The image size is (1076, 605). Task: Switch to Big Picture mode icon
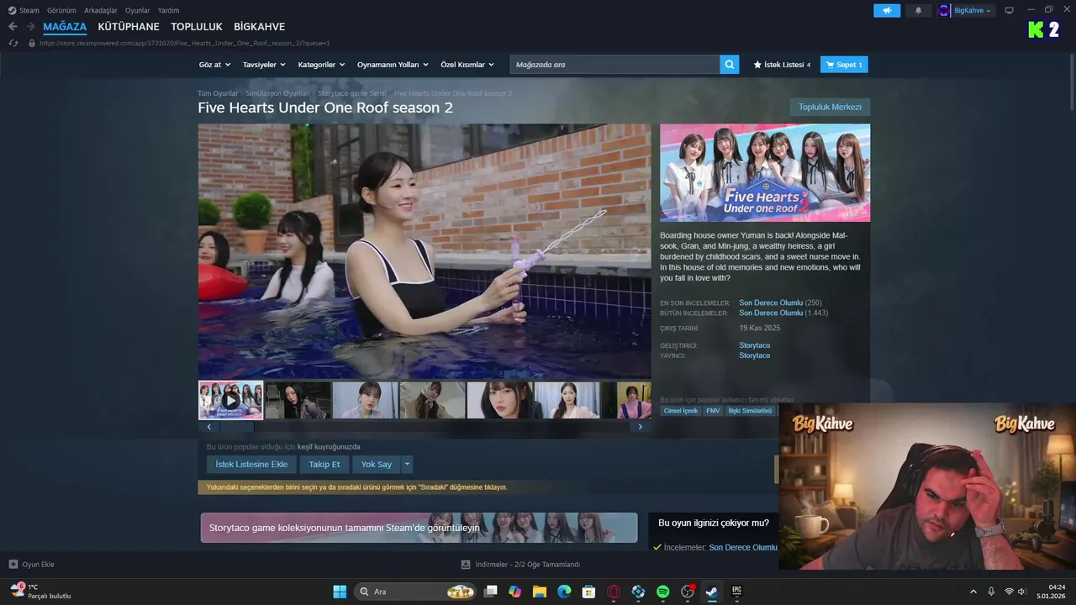1010,10
